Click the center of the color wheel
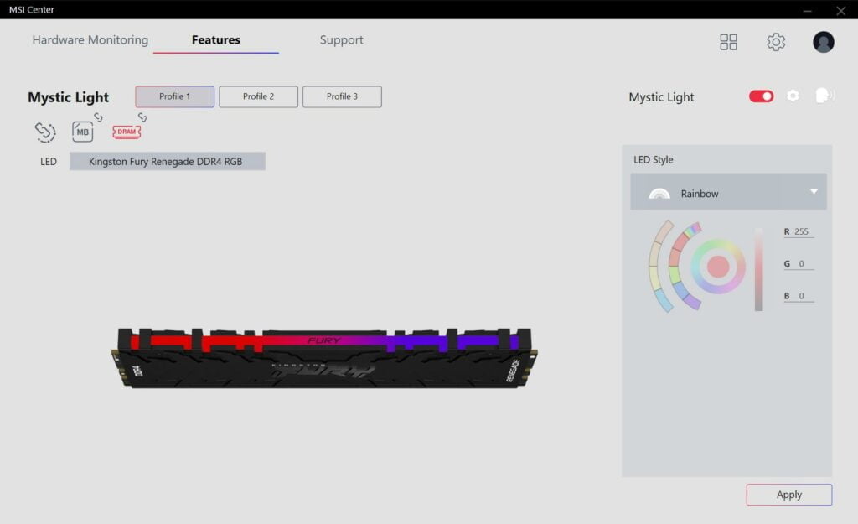 pyautogui.click(x=718, y=267)
